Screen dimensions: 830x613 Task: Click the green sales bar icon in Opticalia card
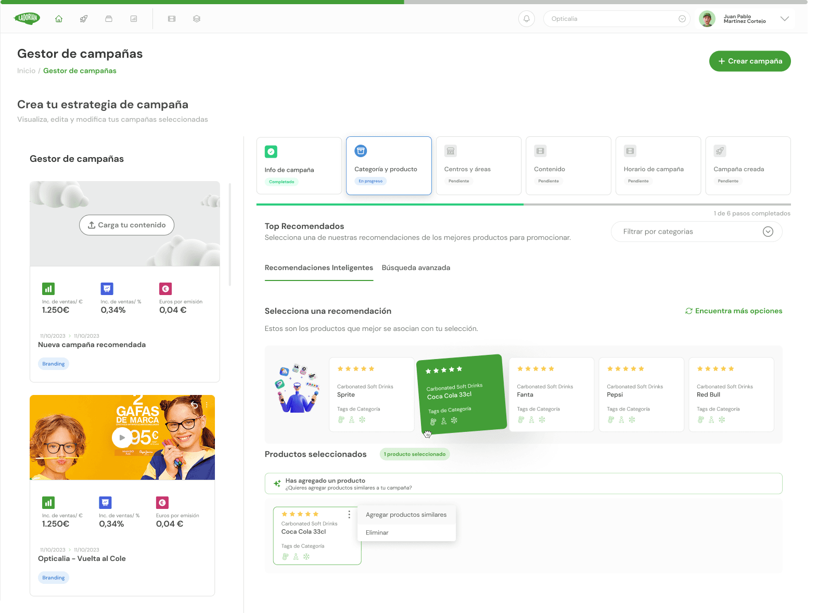(48, 503)
